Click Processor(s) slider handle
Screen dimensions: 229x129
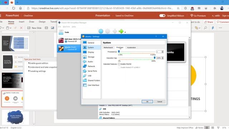coord(119,52)
